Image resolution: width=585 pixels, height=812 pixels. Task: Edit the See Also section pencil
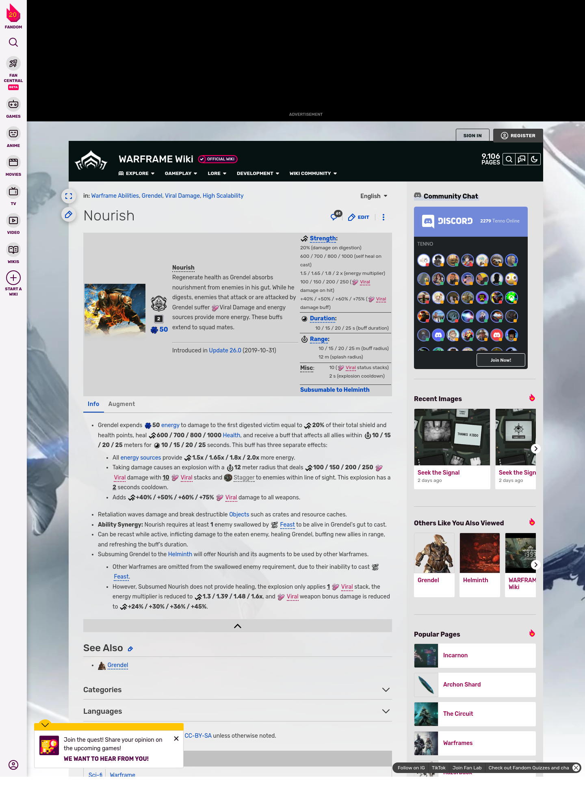(x=130, y=649)
